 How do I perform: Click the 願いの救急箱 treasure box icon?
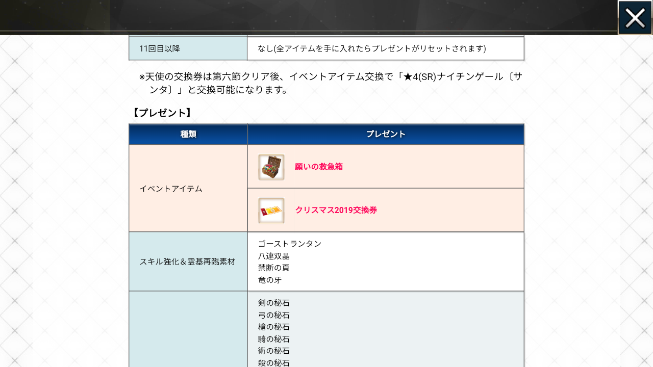click(271, 167)
